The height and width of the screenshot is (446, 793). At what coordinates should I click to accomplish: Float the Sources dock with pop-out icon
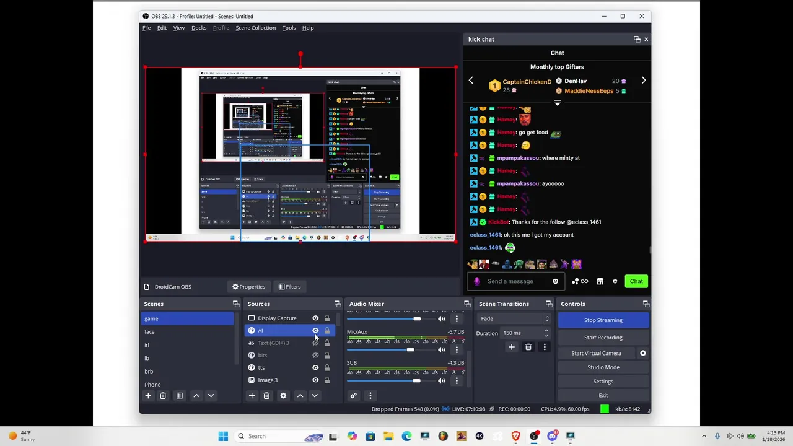(338, 304)
